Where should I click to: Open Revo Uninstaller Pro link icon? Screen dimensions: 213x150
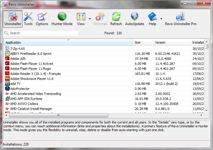pos(180,17)
